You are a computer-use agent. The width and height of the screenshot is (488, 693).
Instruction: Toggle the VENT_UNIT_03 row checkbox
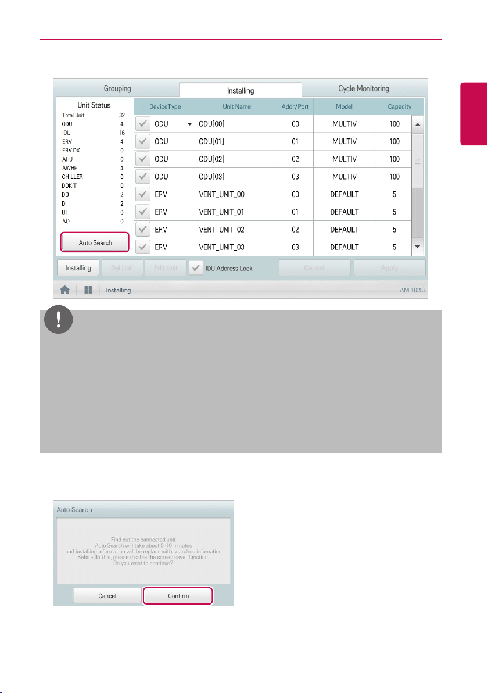pyautogui.click(x=143, y=247)
